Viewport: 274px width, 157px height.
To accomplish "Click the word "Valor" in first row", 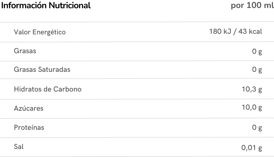I will click(x=22, y=32).
